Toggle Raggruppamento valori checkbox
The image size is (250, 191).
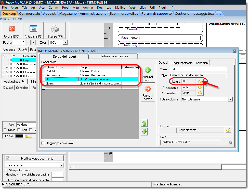coord(43,143)
